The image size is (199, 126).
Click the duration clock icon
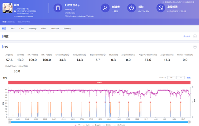pyautogui.click(x=131, y=8)
